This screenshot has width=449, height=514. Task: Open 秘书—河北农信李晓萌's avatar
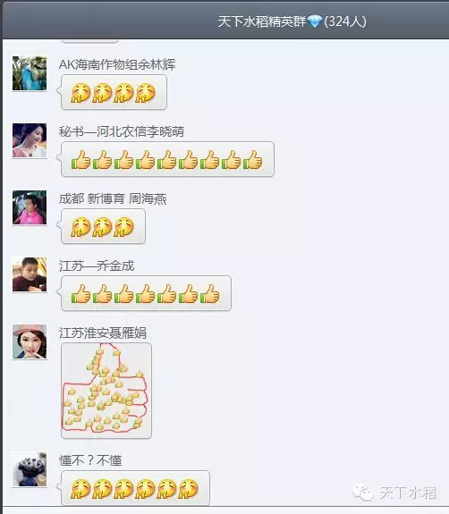point(30,140)
